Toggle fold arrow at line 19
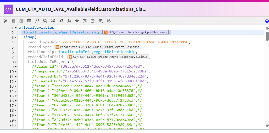269x133 pixels. [16, 115]
